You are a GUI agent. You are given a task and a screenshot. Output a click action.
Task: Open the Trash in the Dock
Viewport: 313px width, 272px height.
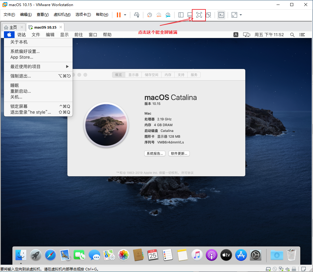pyautogui.click(x=291, y=255)
